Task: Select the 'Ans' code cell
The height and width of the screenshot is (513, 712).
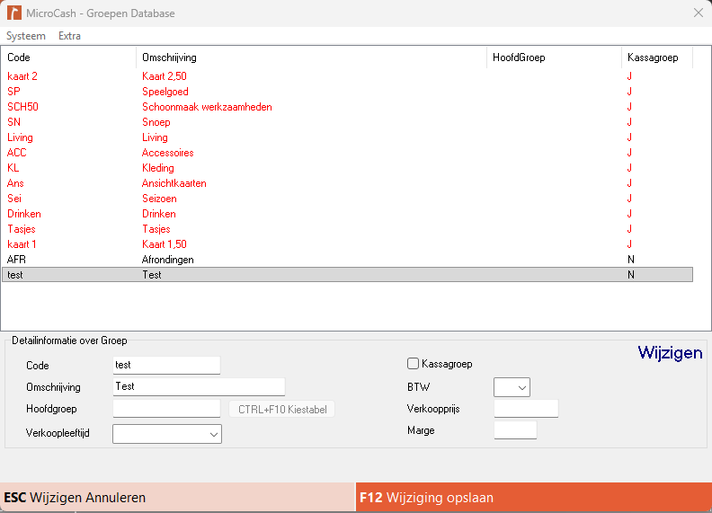Action: point(15,183)
